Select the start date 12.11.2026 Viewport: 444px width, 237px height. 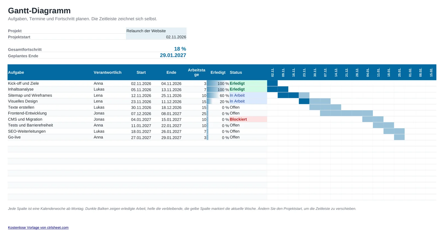click(x=141, y=96)
